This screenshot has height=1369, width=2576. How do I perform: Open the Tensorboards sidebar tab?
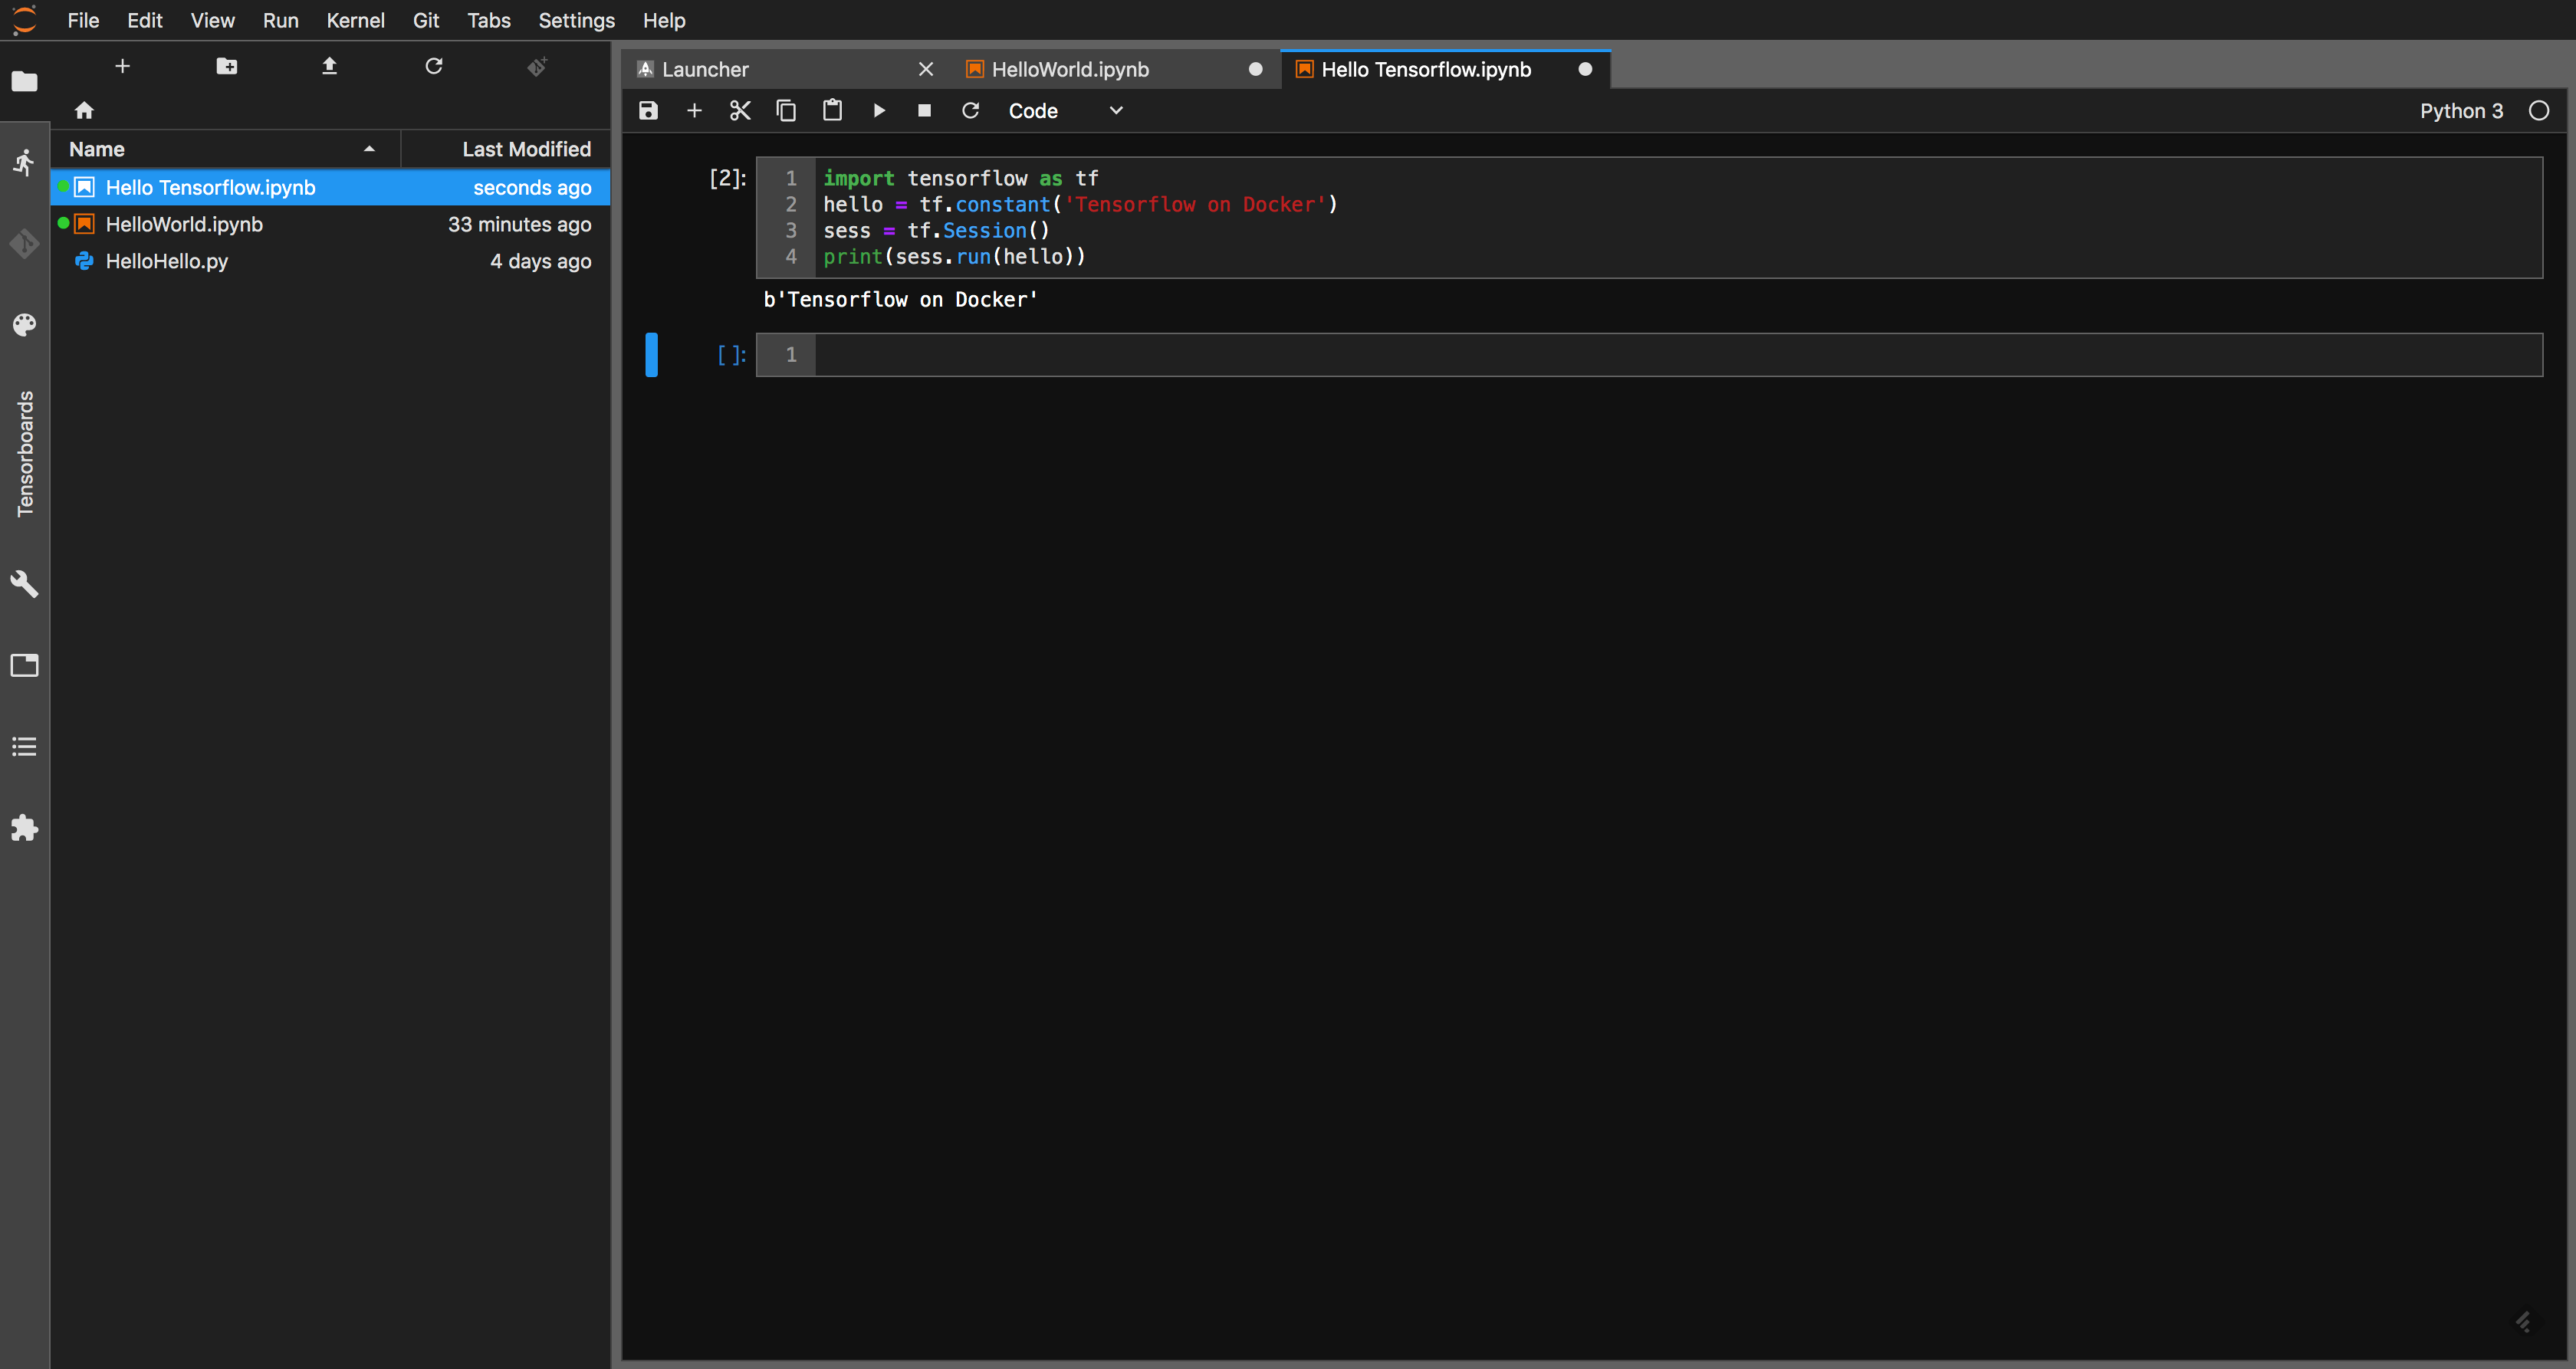point(25,454)
